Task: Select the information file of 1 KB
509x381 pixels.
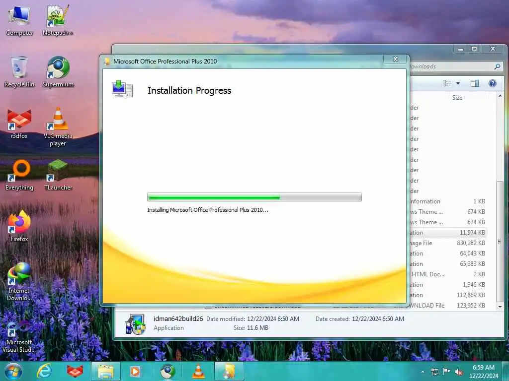Action: [x=448, y=201]
